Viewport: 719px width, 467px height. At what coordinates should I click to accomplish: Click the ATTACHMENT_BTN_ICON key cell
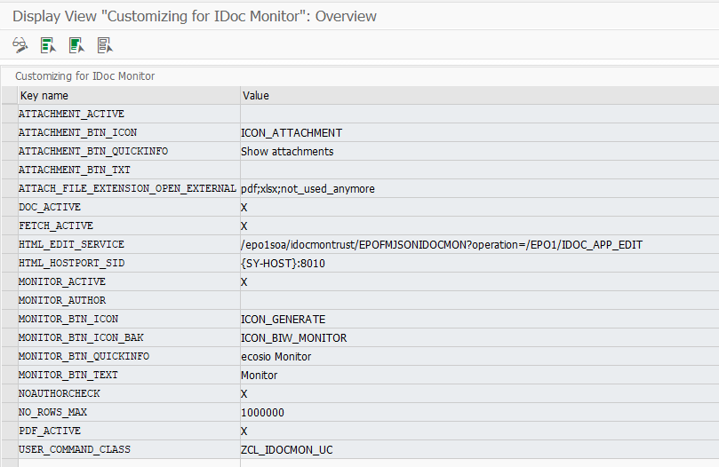point(129,132)
